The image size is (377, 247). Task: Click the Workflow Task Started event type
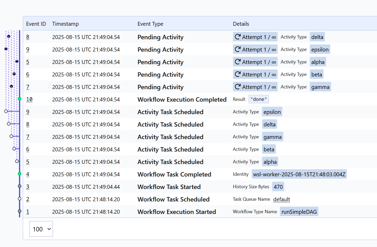click(169, 187)
